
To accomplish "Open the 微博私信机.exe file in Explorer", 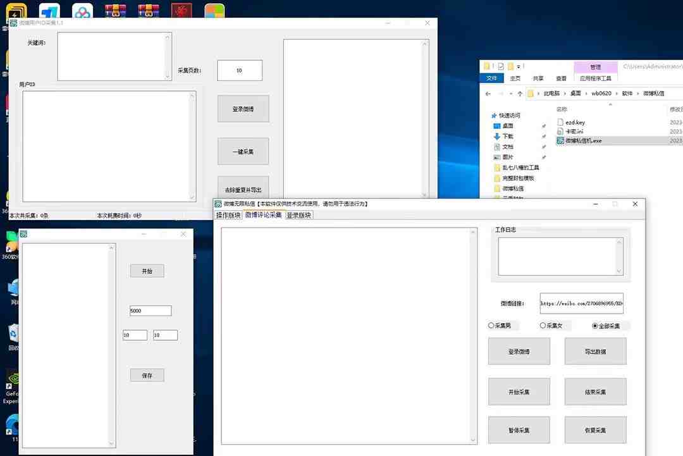I will (x=583, y=140).
